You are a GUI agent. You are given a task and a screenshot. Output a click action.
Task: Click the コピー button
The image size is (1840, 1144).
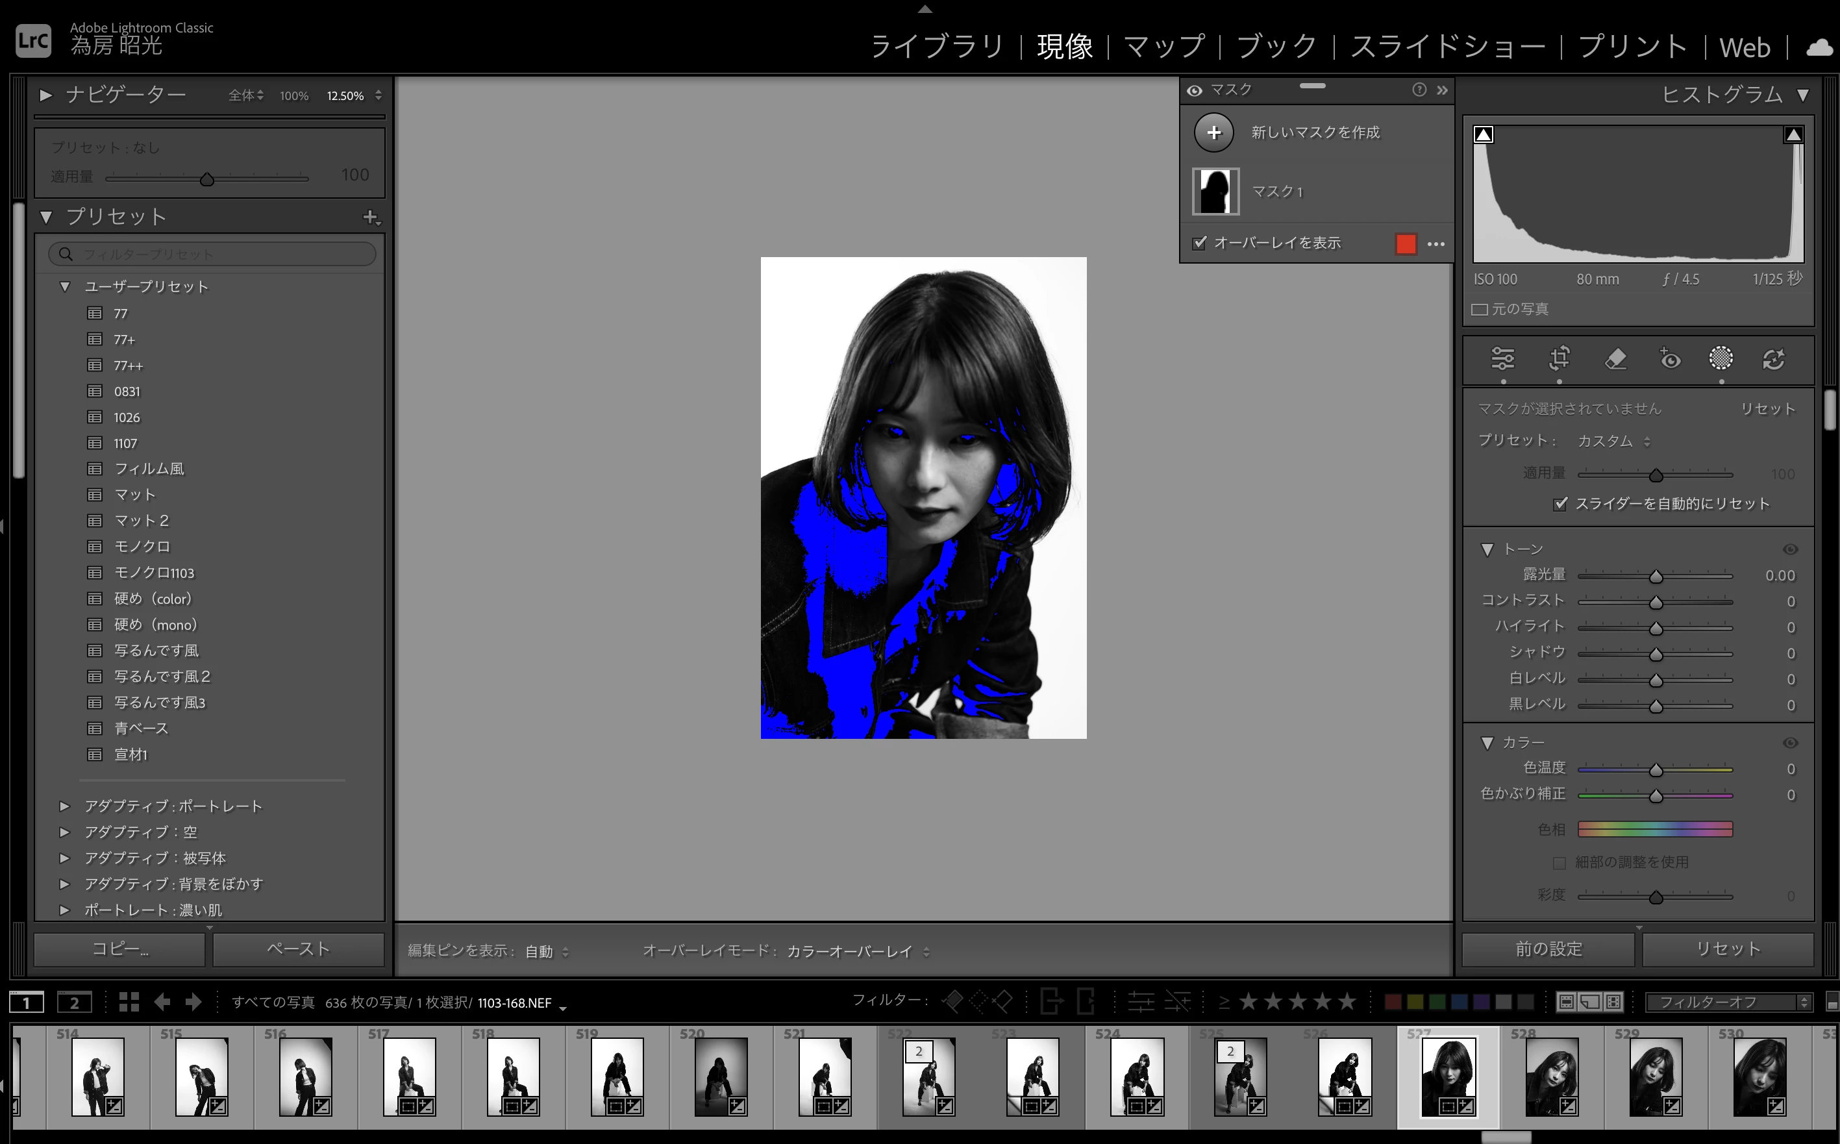click(119, 949)
